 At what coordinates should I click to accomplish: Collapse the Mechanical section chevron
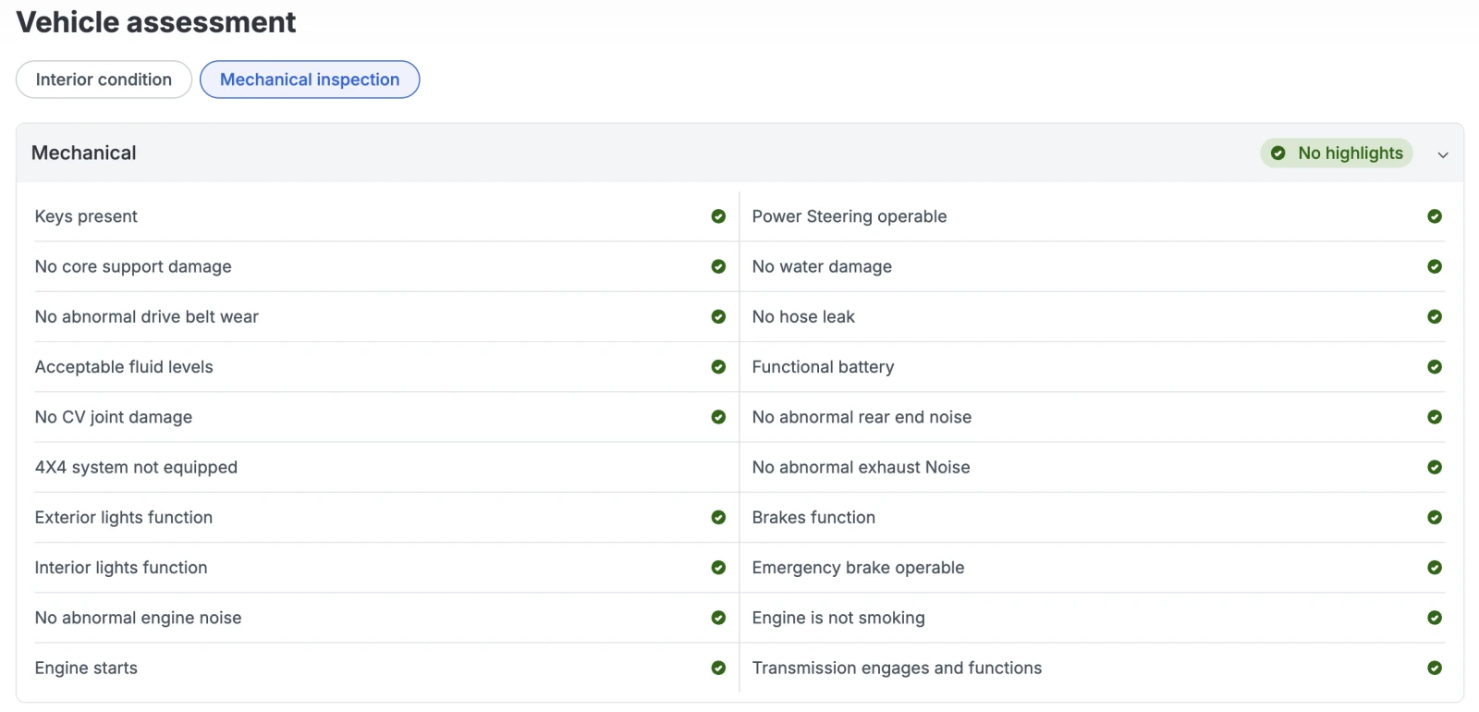pos(1443,154)
